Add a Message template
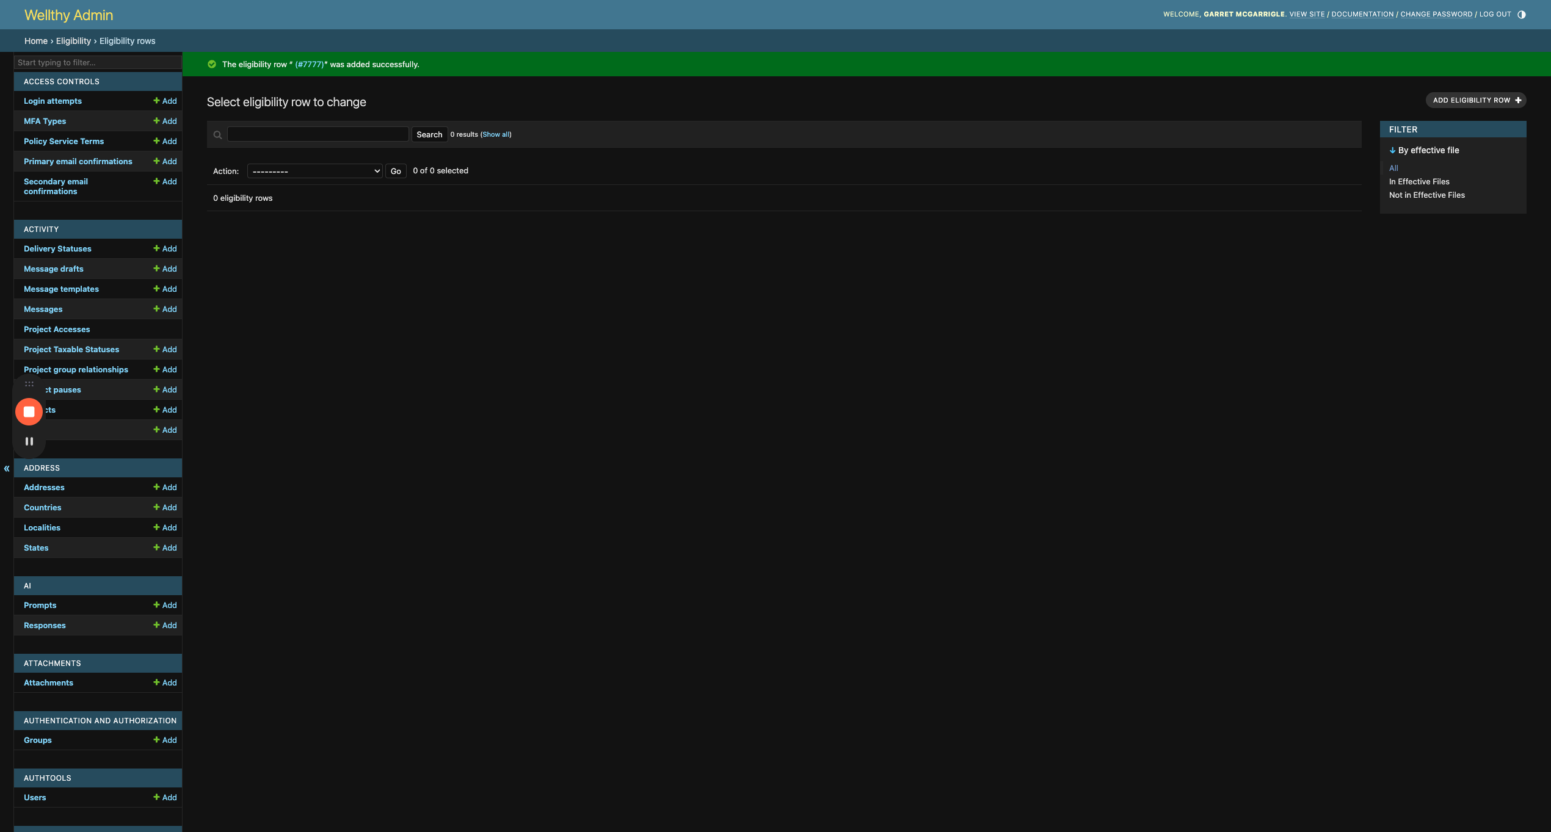The image size is (1551, 832). coord(165,289)
